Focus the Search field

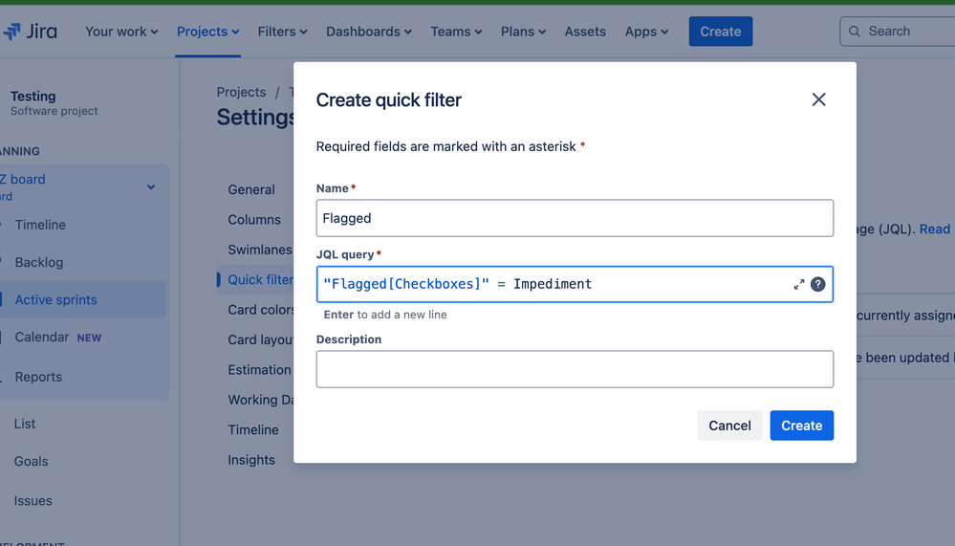tap(897, 32)
